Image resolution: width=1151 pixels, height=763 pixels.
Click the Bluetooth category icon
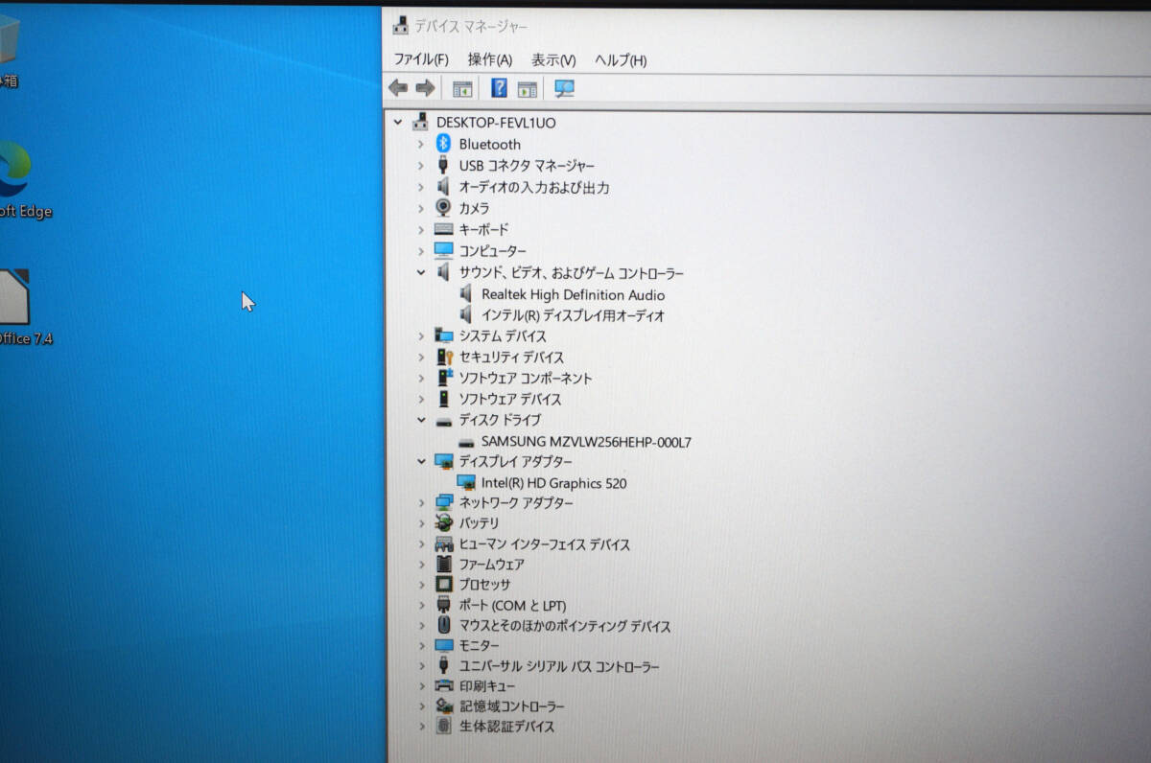443,144
